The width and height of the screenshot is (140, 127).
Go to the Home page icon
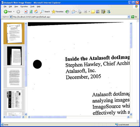coord(36,11)
